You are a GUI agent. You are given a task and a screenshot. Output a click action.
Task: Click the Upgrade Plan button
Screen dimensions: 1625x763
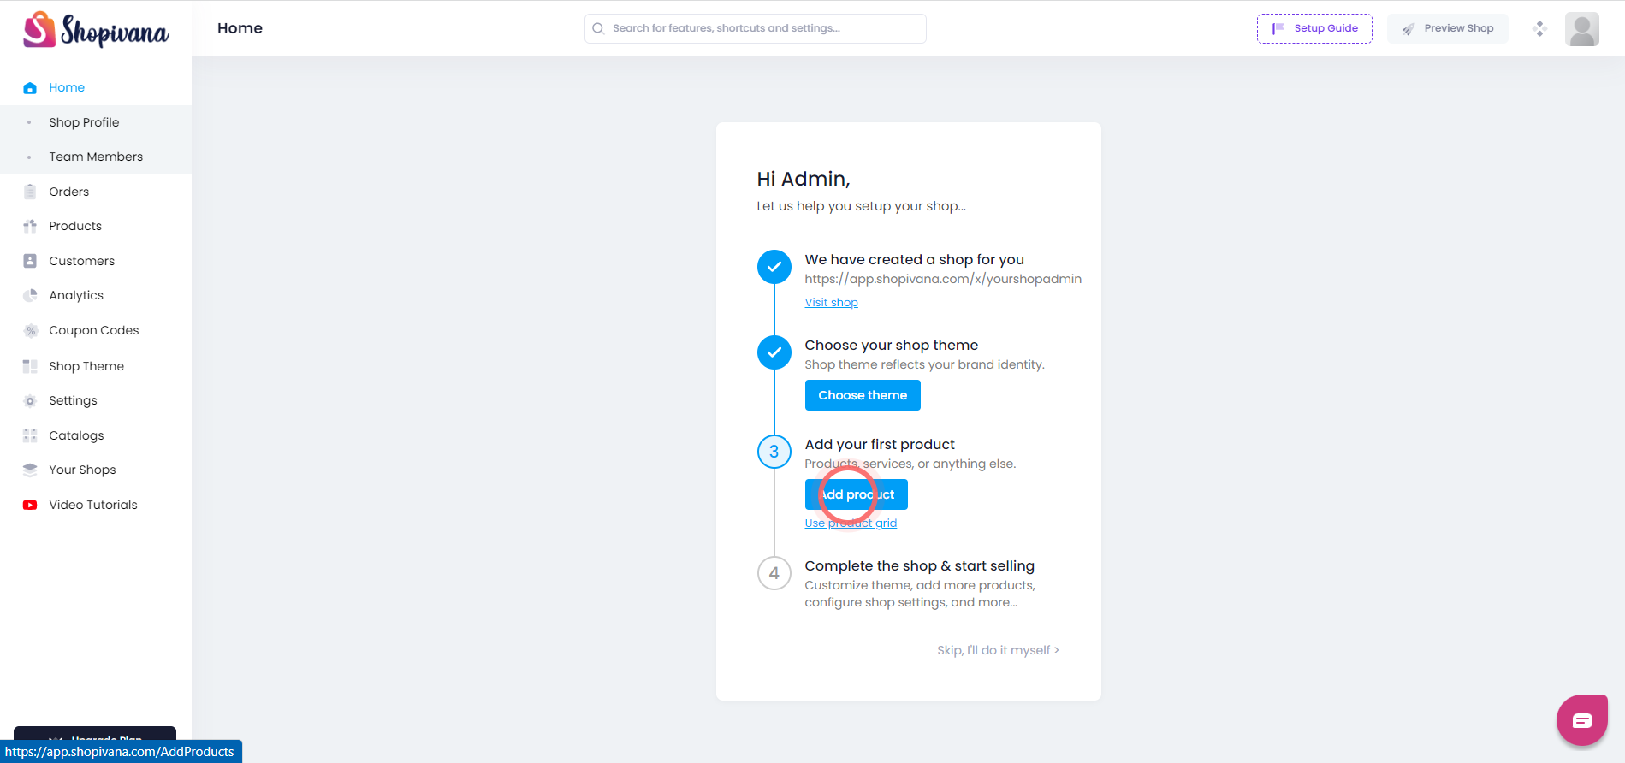coord(95,734)
